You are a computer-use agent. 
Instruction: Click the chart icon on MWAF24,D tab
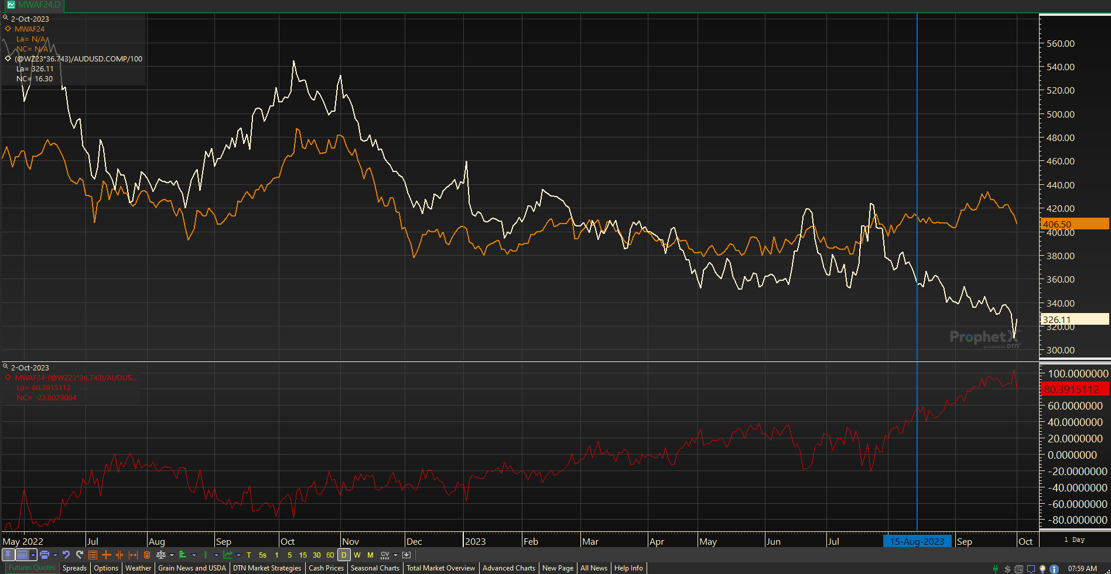(x=11, y=5)
